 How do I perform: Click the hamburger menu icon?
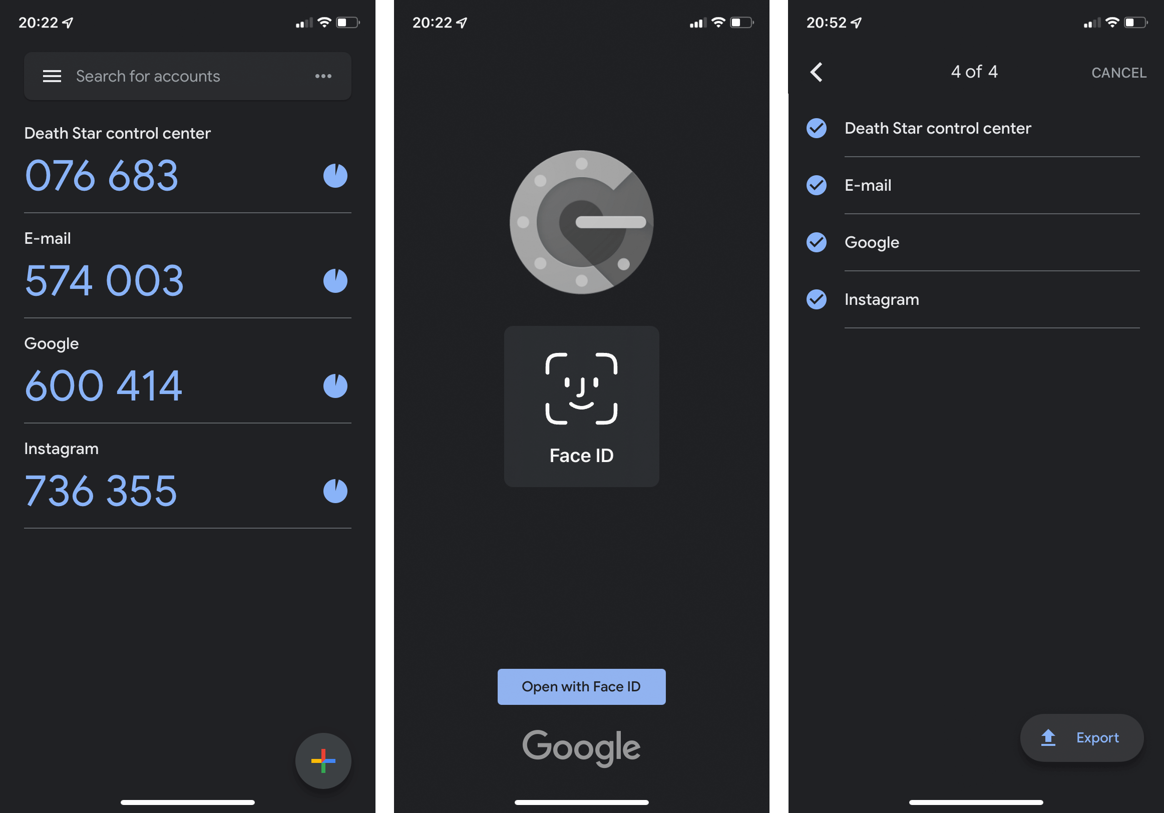point(51,76)
